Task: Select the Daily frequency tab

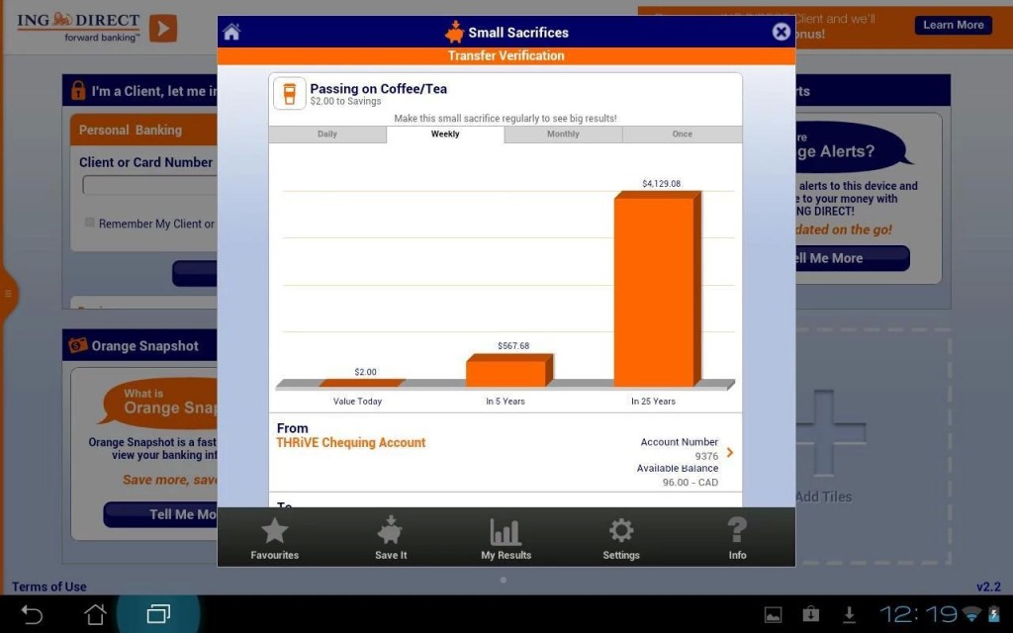Action: (x=327, y=135)
